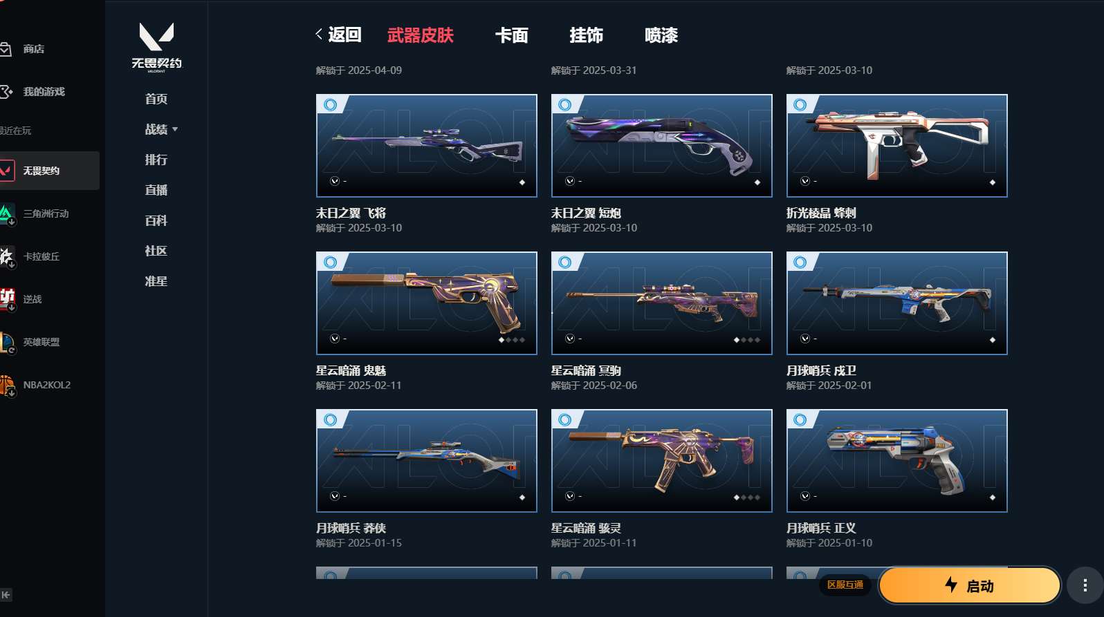Screen dimensions: 1104x617
Task: Open the 商店 shop icon in sidebar
Action: (6, 49)
